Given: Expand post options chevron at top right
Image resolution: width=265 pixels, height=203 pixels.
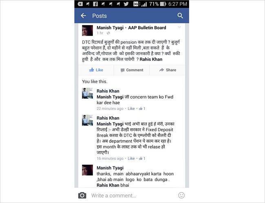Looking at the screenshot, I should [179, 27].
